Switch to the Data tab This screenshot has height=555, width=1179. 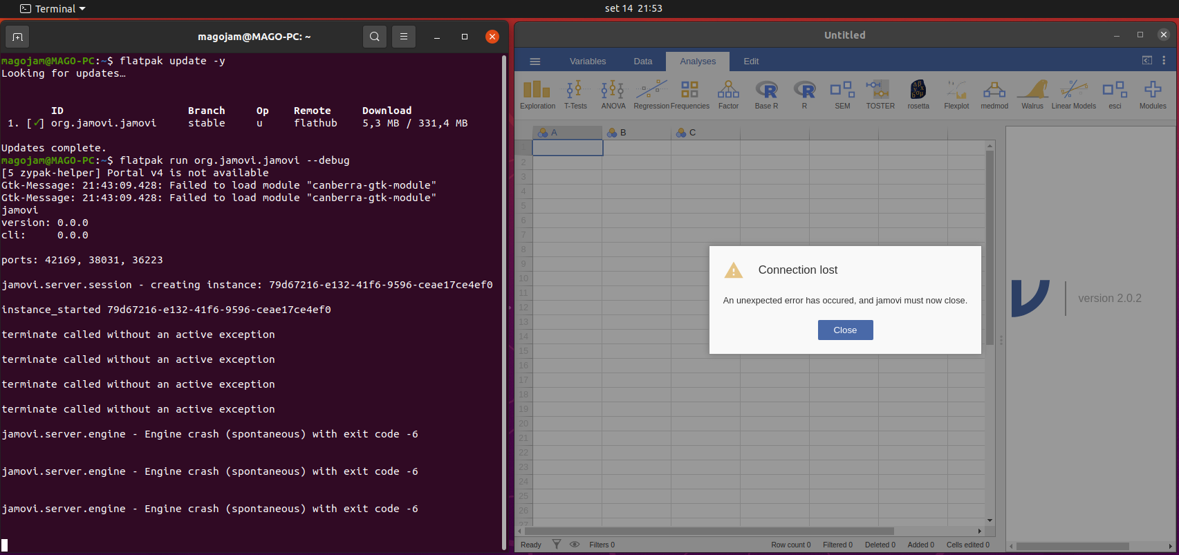click(x=643, y=62)
